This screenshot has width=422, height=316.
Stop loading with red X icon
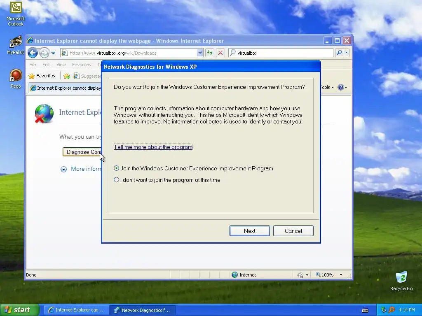tap(220, 53)
